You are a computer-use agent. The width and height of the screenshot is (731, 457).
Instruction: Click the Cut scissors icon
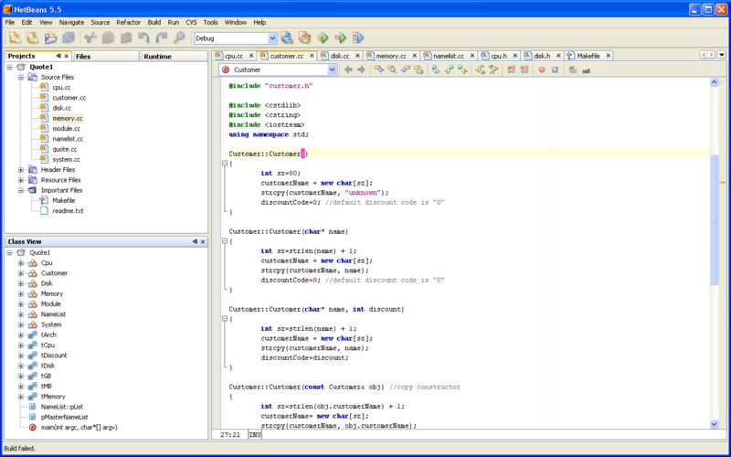[90, 38]
